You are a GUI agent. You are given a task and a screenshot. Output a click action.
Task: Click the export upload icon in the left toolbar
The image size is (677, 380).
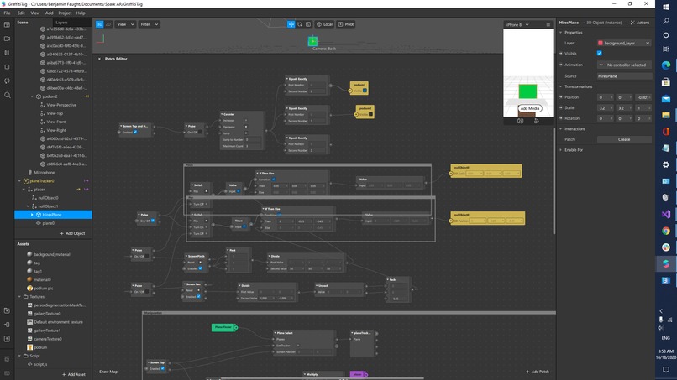tap(7, 339)
